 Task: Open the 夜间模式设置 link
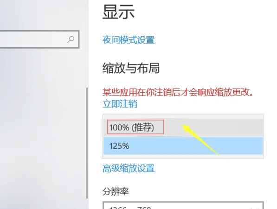(x=129, y=40)
